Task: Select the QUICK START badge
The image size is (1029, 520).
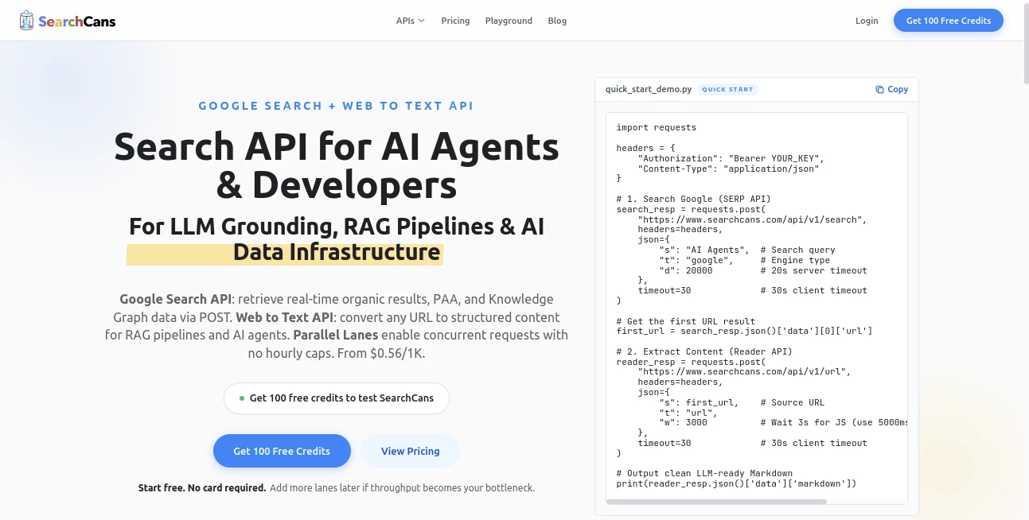Action: (727, 89)
